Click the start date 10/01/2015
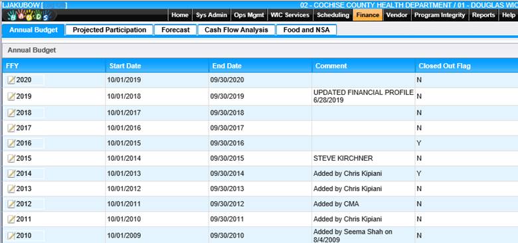The height and width of the screenshot is (243, 518). coord(124,143)
